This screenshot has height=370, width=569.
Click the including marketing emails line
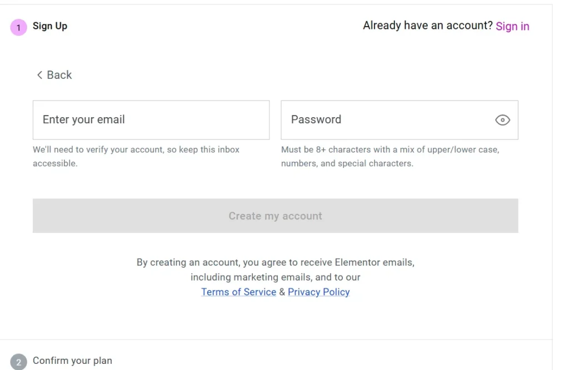tap(276, 277)
